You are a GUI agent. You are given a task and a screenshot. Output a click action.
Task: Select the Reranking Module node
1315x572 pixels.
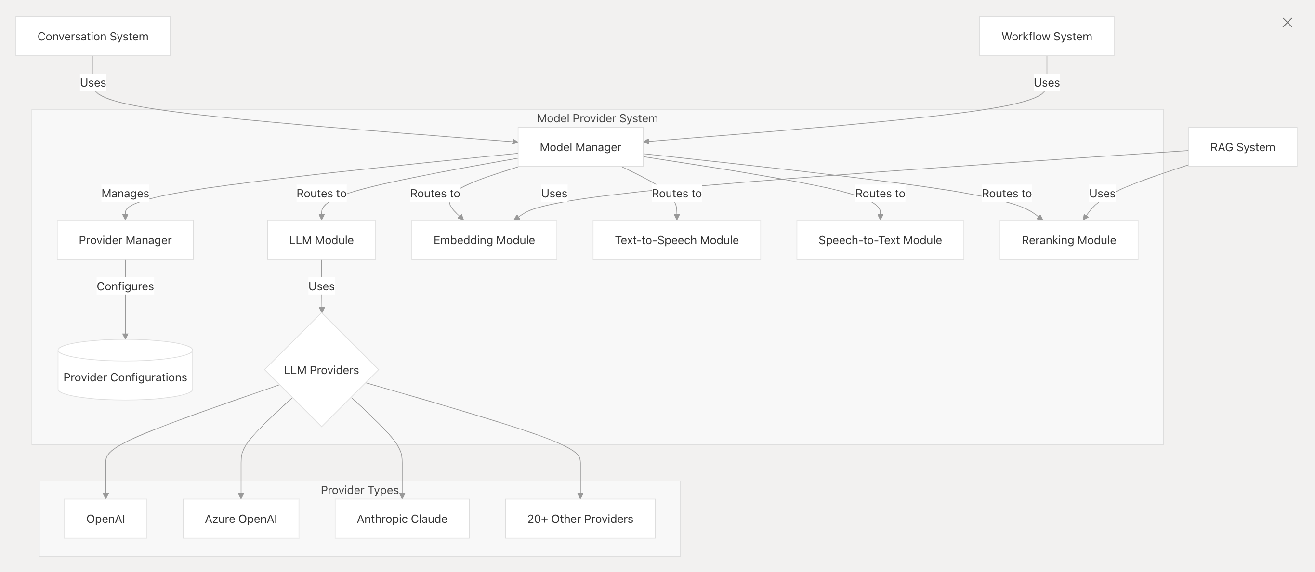pos(1068,240)
